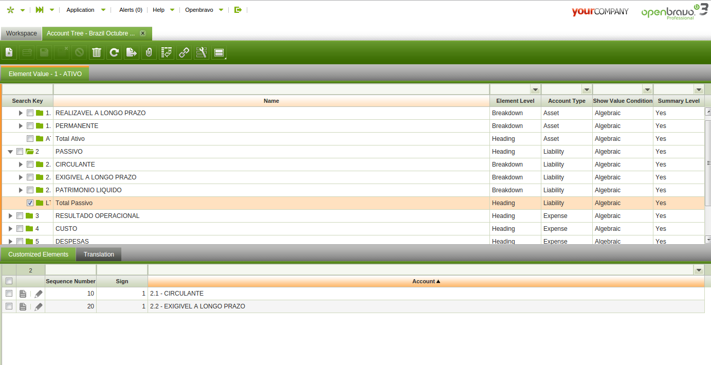Viewport: 711px width, 365px height.
Task: Click the logout icon in top menu
Action: (238, 10)
